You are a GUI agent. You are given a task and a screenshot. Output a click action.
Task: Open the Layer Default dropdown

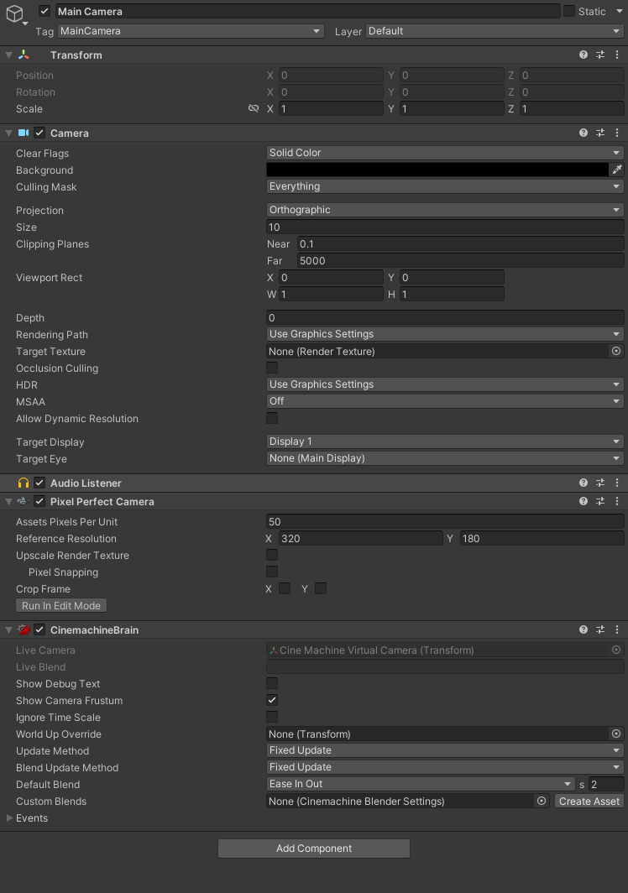click(495, 31)
